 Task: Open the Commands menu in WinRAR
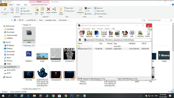point(86,29)
